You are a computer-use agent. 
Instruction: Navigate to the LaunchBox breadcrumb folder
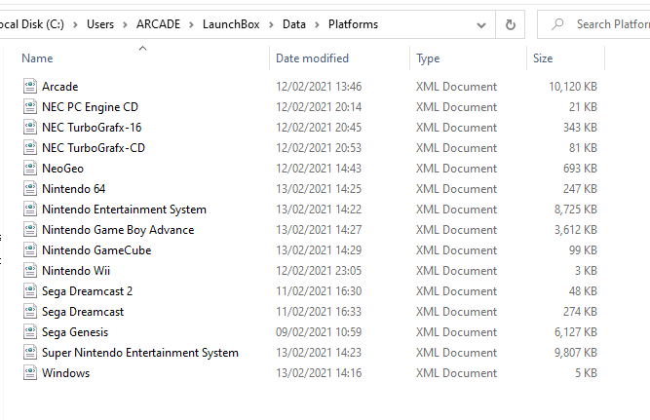pyautogui.click(x=231, y=24)
